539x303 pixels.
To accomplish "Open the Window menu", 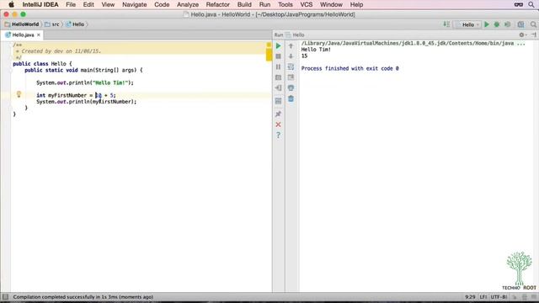I will (331, 4).
